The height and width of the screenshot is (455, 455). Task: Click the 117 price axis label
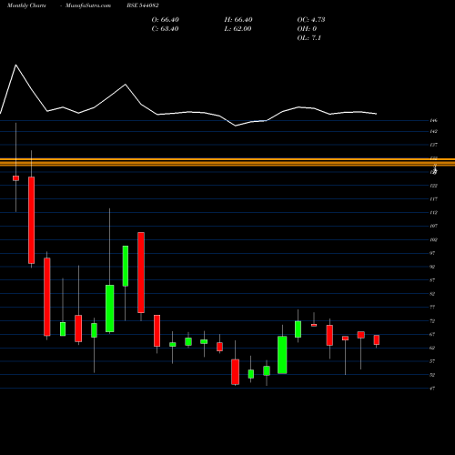(x=433, y=199)
